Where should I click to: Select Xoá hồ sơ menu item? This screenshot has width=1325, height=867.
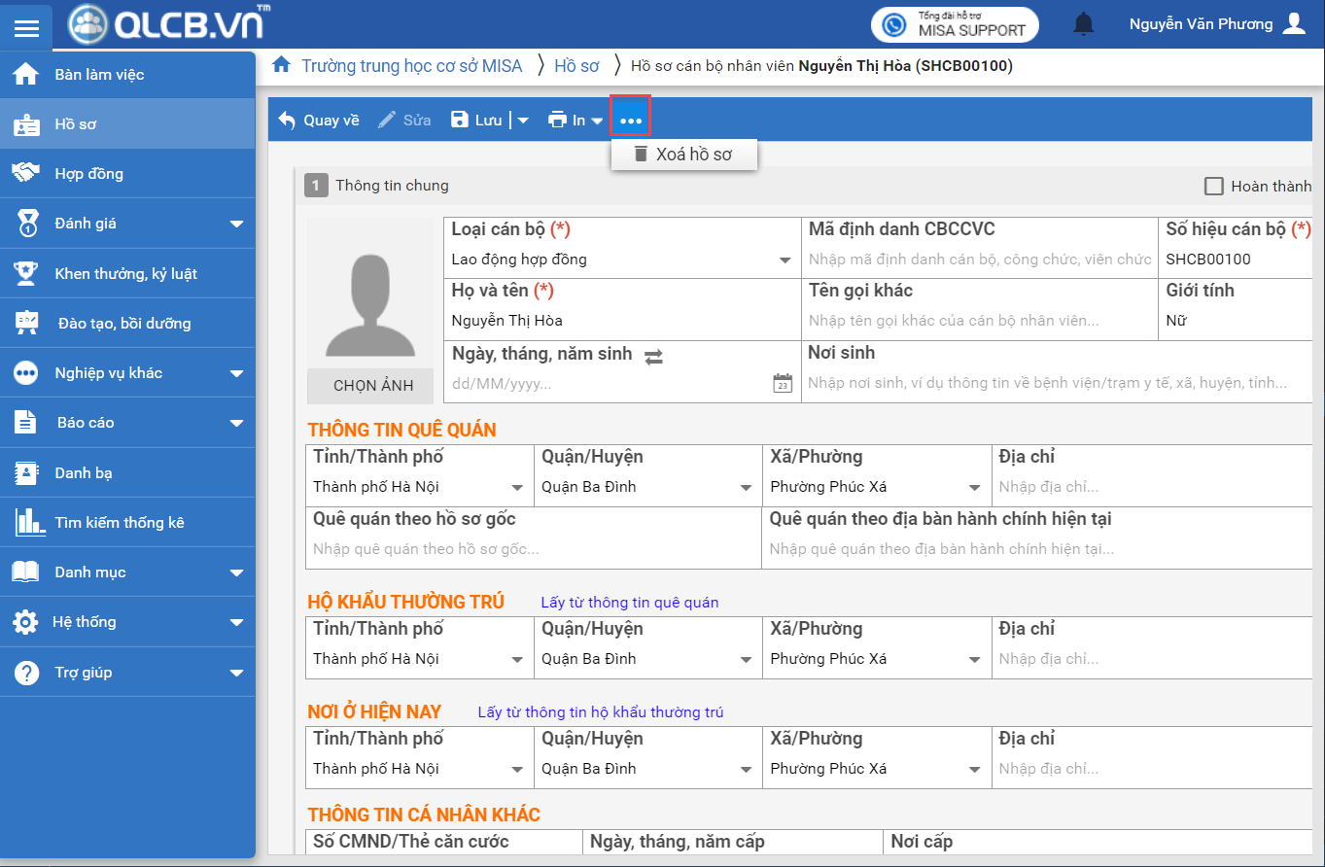tap(683, 154)
